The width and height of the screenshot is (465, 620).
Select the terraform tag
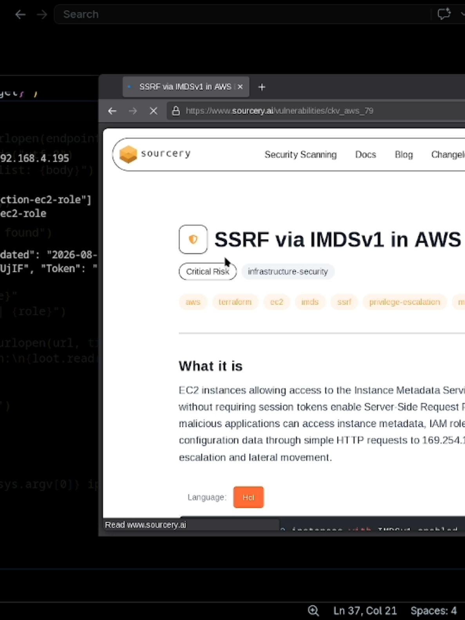tap(235, 302)
